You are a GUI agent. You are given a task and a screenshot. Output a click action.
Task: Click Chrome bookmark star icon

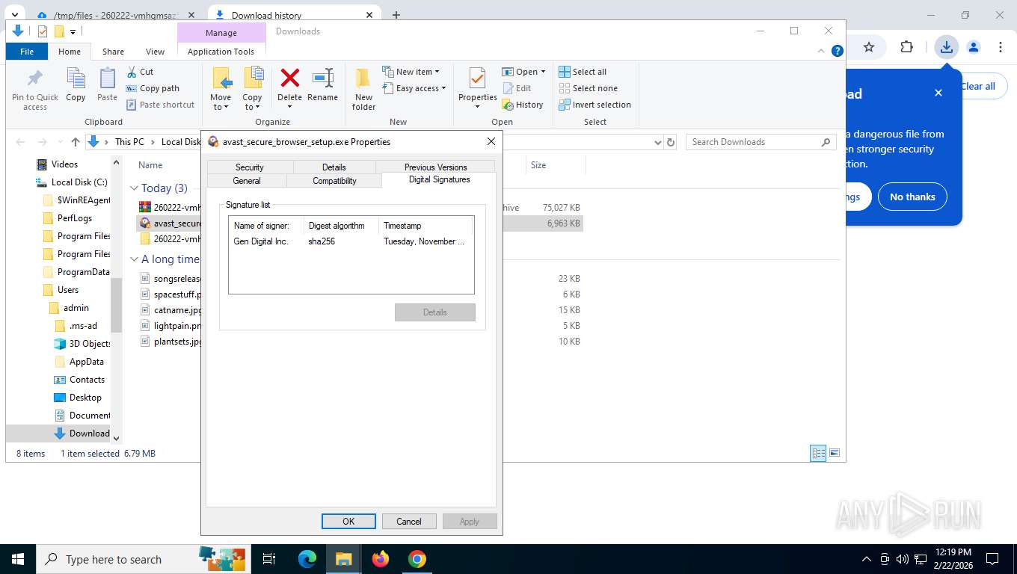[x=869, y=47]
